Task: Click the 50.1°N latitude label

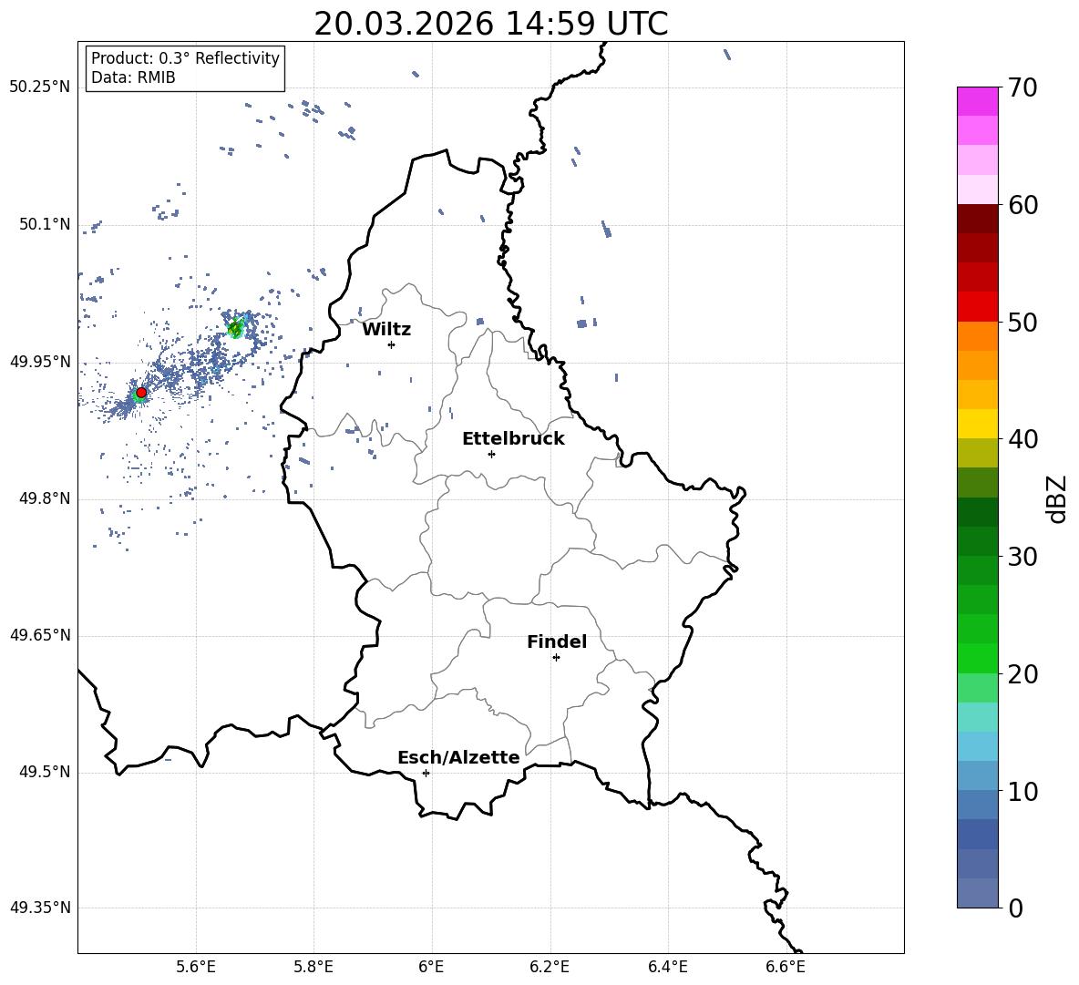Action: (x=45, y=224)
